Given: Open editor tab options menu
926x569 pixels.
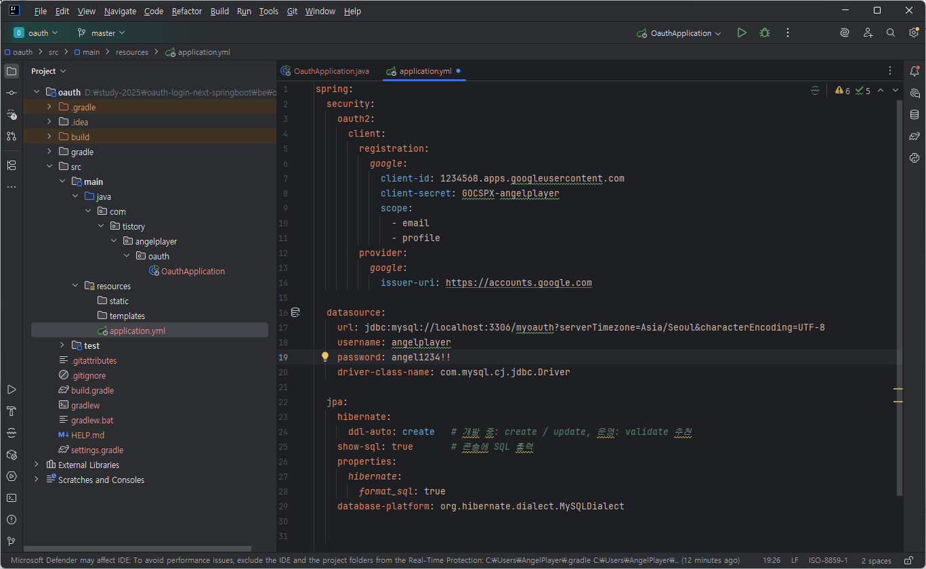Looking at the screenshot, I should coord(890,70).
